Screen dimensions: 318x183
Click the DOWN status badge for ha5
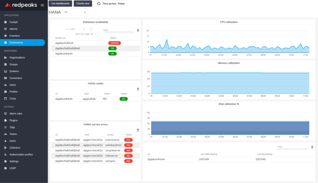[115, 43]
